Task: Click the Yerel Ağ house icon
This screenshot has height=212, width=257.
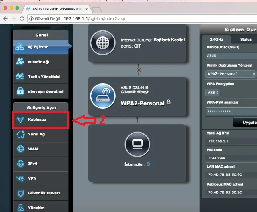Action: (x=20, y=134)
